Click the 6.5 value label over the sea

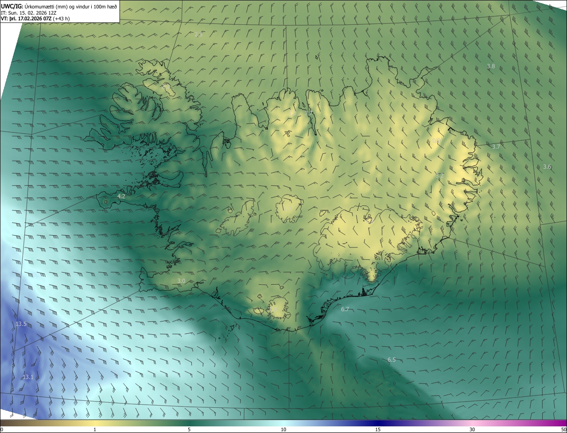click(392, 360)
